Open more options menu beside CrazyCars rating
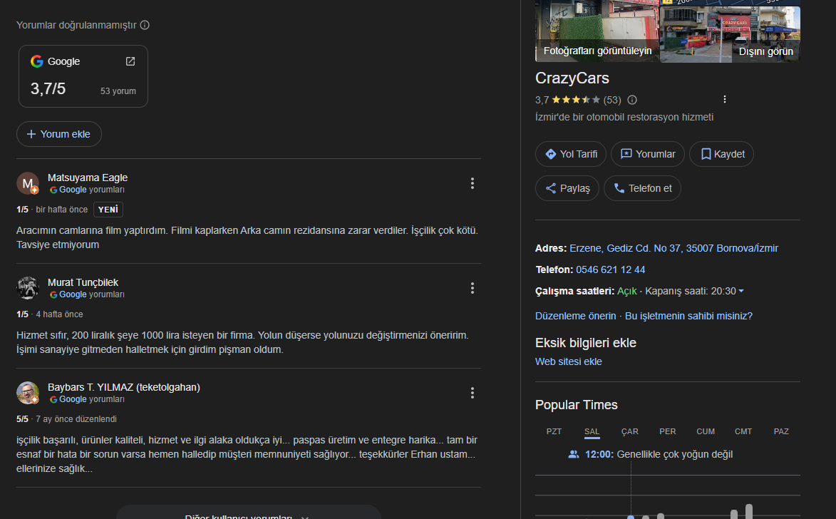Viewport: 836px width, 519px height. pyautogui.click(x=725, y=99)
